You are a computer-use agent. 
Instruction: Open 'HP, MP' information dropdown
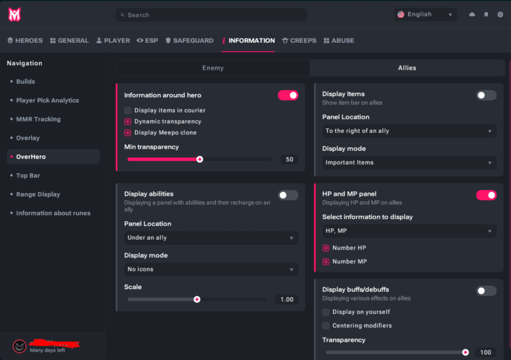pyautogui.click(x=409, y=231)
